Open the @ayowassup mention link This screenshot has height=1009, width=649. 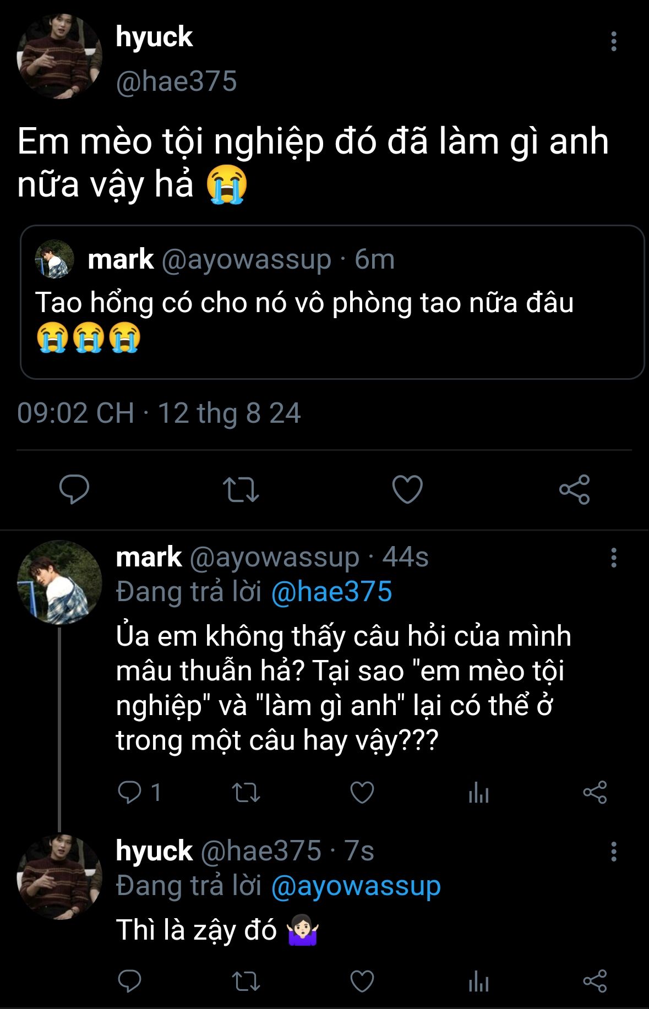tap(356, 886)
